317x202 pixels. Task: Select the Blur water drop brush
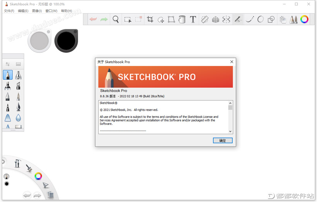pyautogui.click(x=18, y=118)
